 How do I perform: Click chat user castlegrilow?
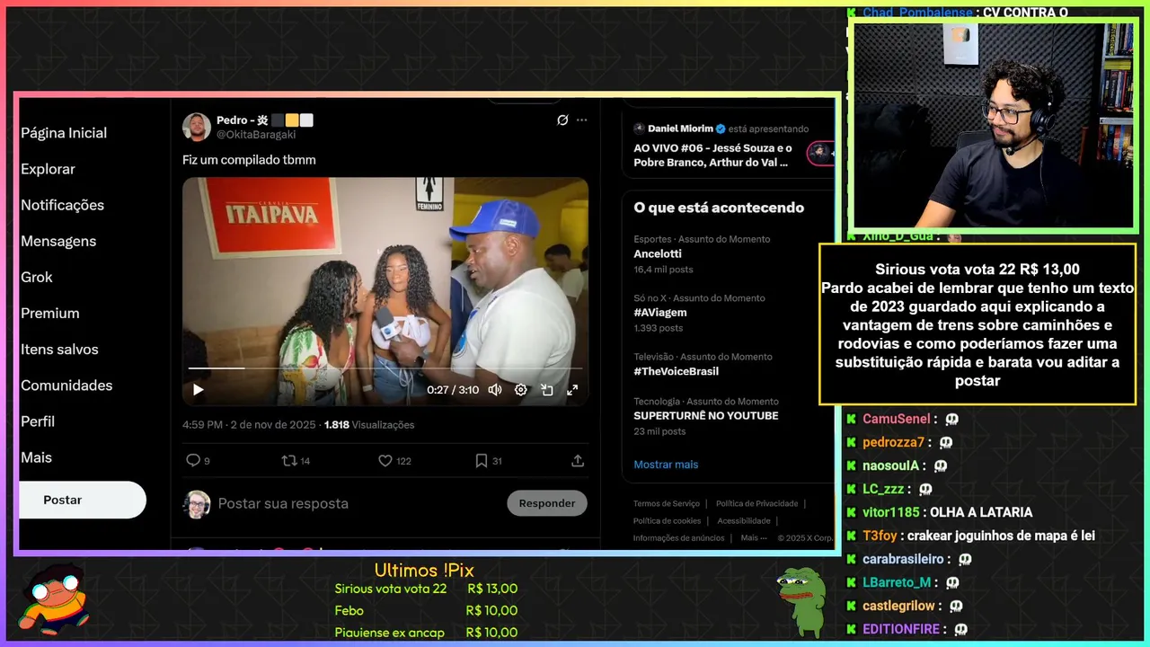[899, 606]
